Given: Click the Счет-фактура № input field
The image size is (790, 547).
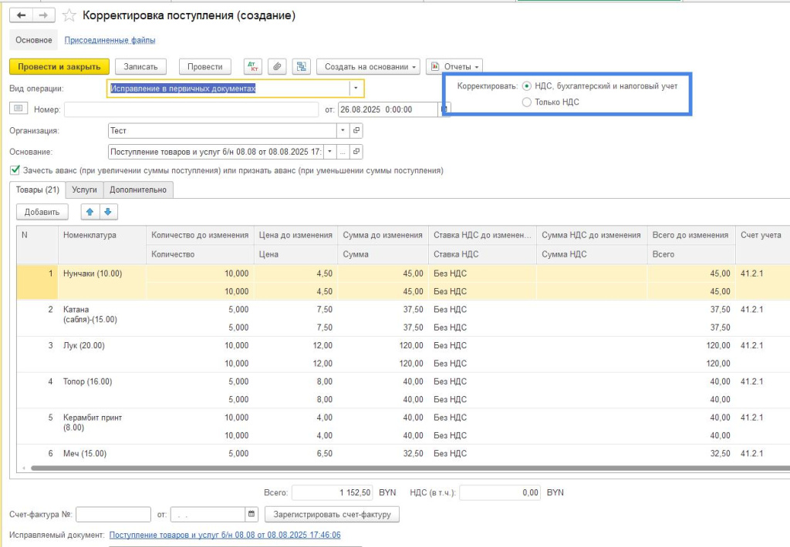Looking at the screenshot, I should (113, 515).
